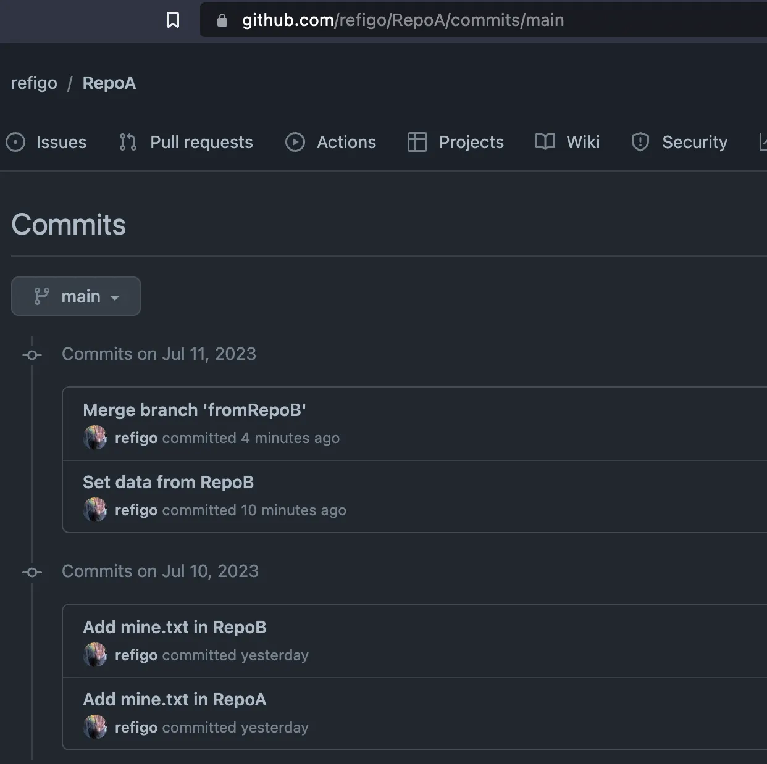Click the Projects table icon
The image size is (767, 764).
(417, 143)
